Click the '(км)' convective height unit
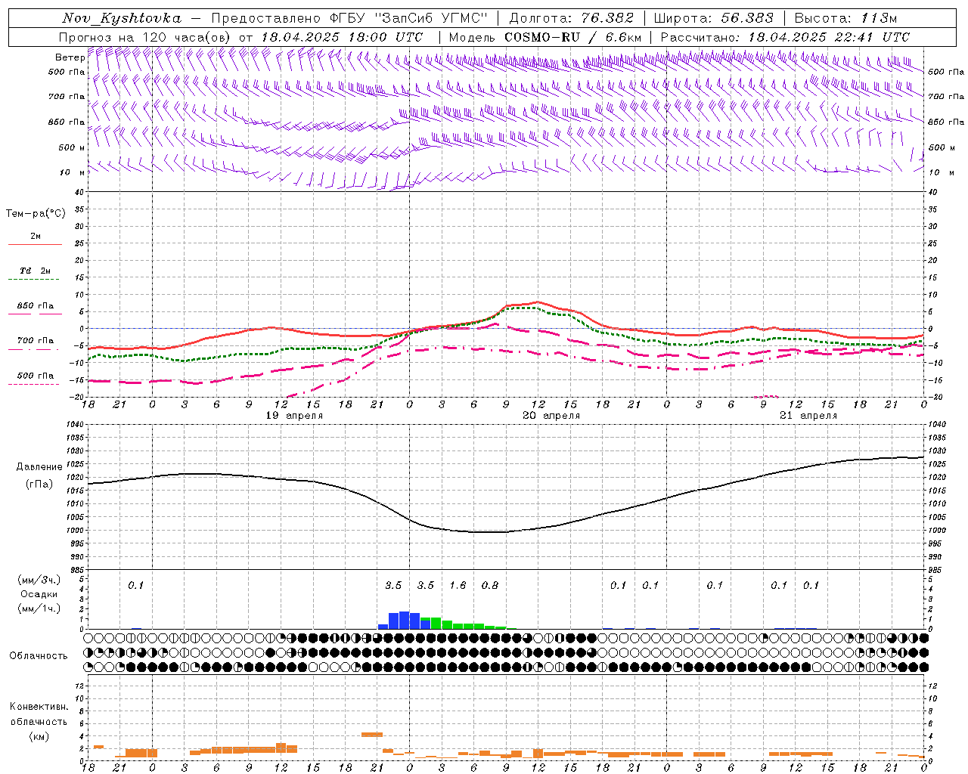 pyautogui.click(x=39, y=736)
